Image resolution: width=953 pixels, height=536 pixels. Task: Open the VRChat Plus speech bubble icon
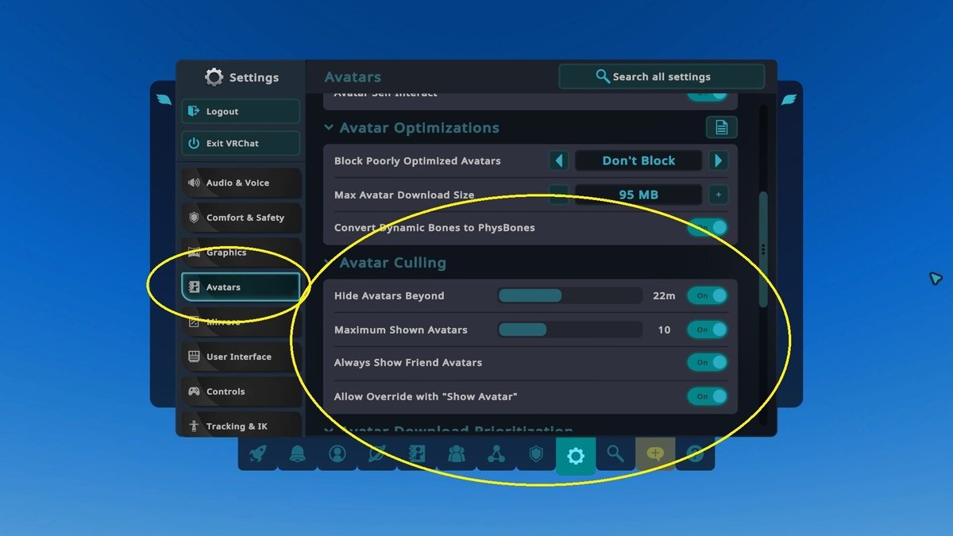click(655, 454)
